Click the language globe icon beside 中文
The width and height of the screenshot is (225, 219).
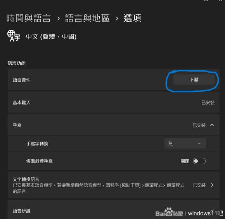tap(14, 36)
